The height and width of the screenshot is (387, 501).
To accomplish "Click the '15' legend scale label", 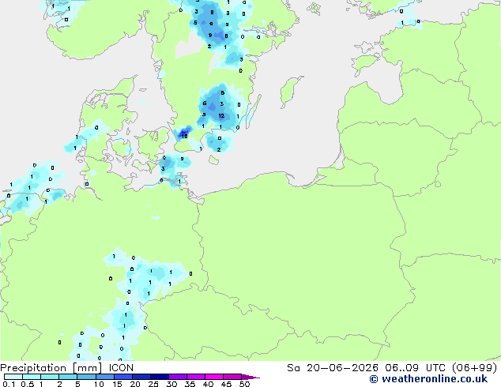I will coord(117,384).
